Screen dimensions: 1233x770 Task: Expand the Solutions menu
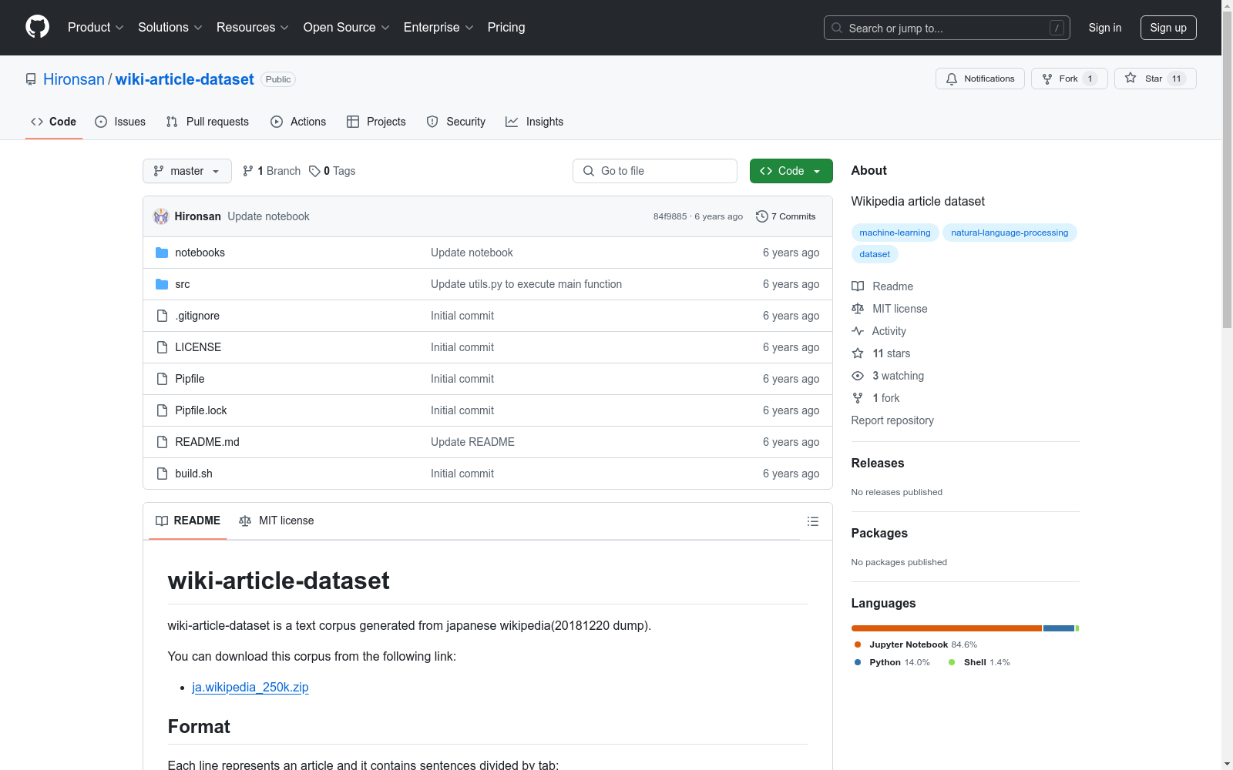170,28
